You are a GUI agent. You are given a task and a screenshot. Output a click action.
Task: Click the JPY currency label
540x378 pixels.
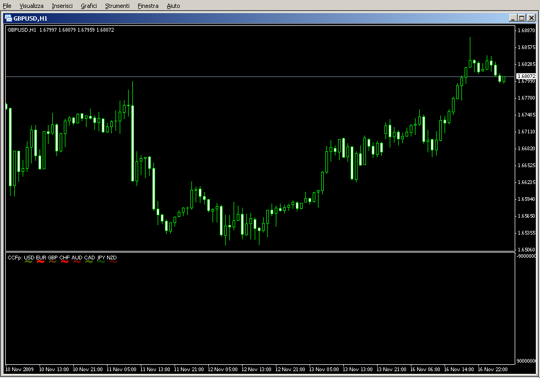pyautogui.click(x=101, y=257)
